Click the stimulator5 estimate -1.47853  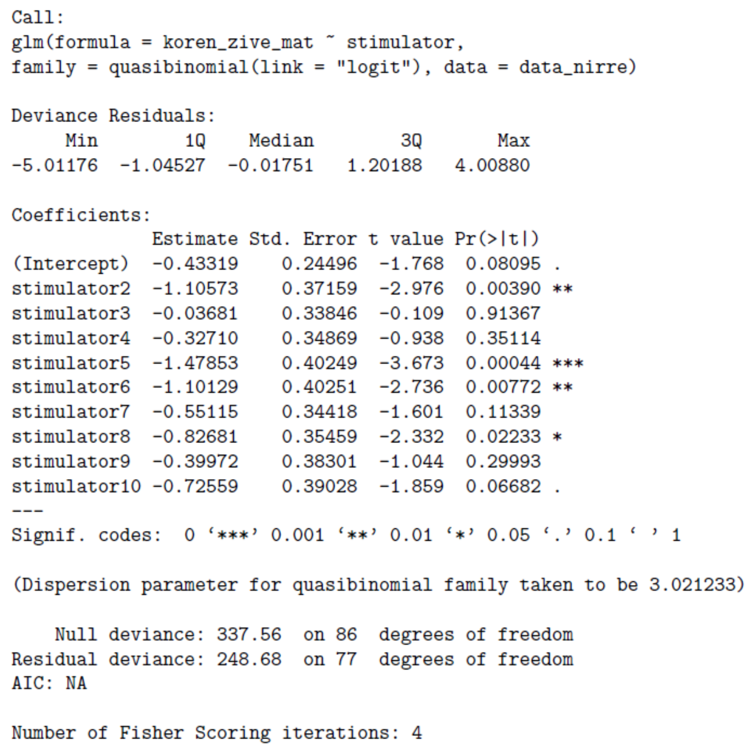tap(195, 363)
